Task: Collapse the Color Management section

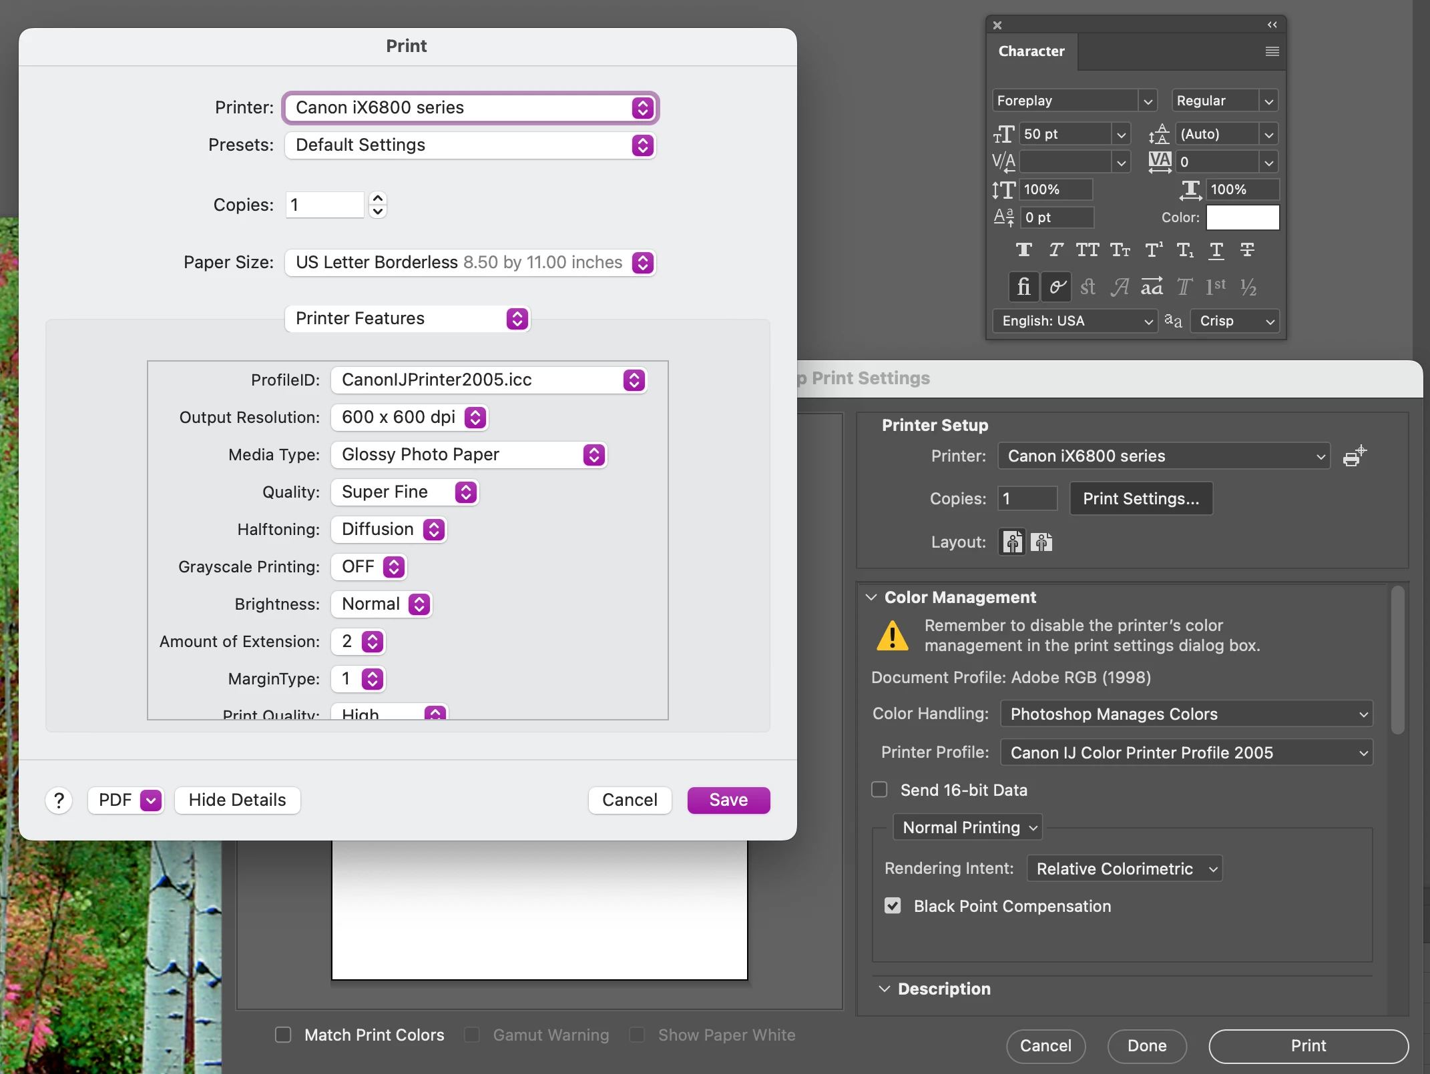Action: [x=871, y=597]
